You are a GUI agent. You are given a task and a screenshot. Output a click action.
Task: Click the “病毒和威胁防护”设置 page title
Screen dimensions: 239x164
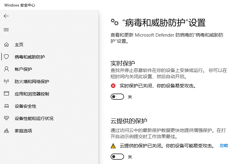click(164, 22)
